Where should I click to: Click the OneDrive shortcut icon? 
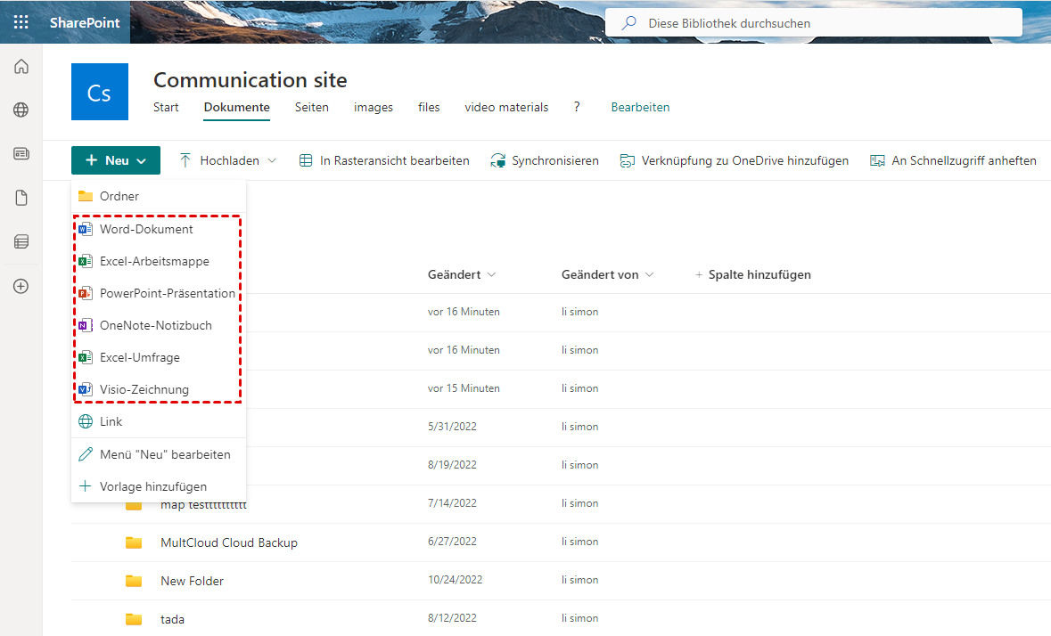click(627, 160)
